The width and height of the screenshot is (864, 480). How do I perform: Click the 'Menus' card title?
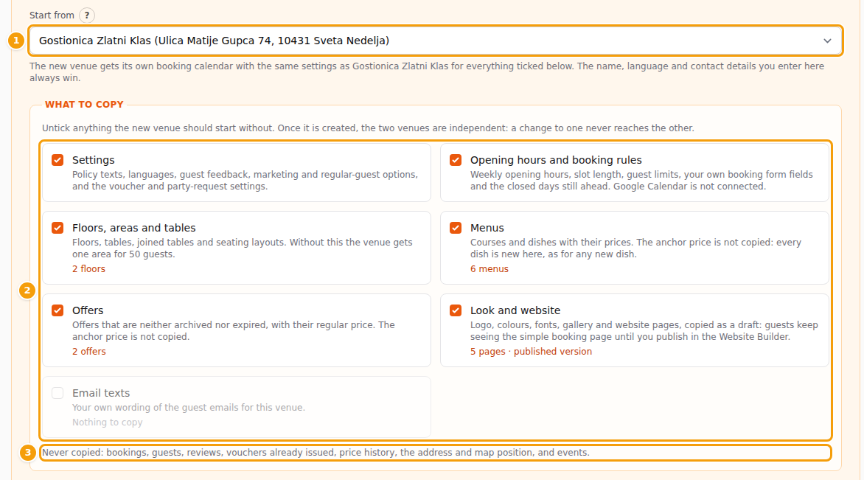click(x=487, y=228)
